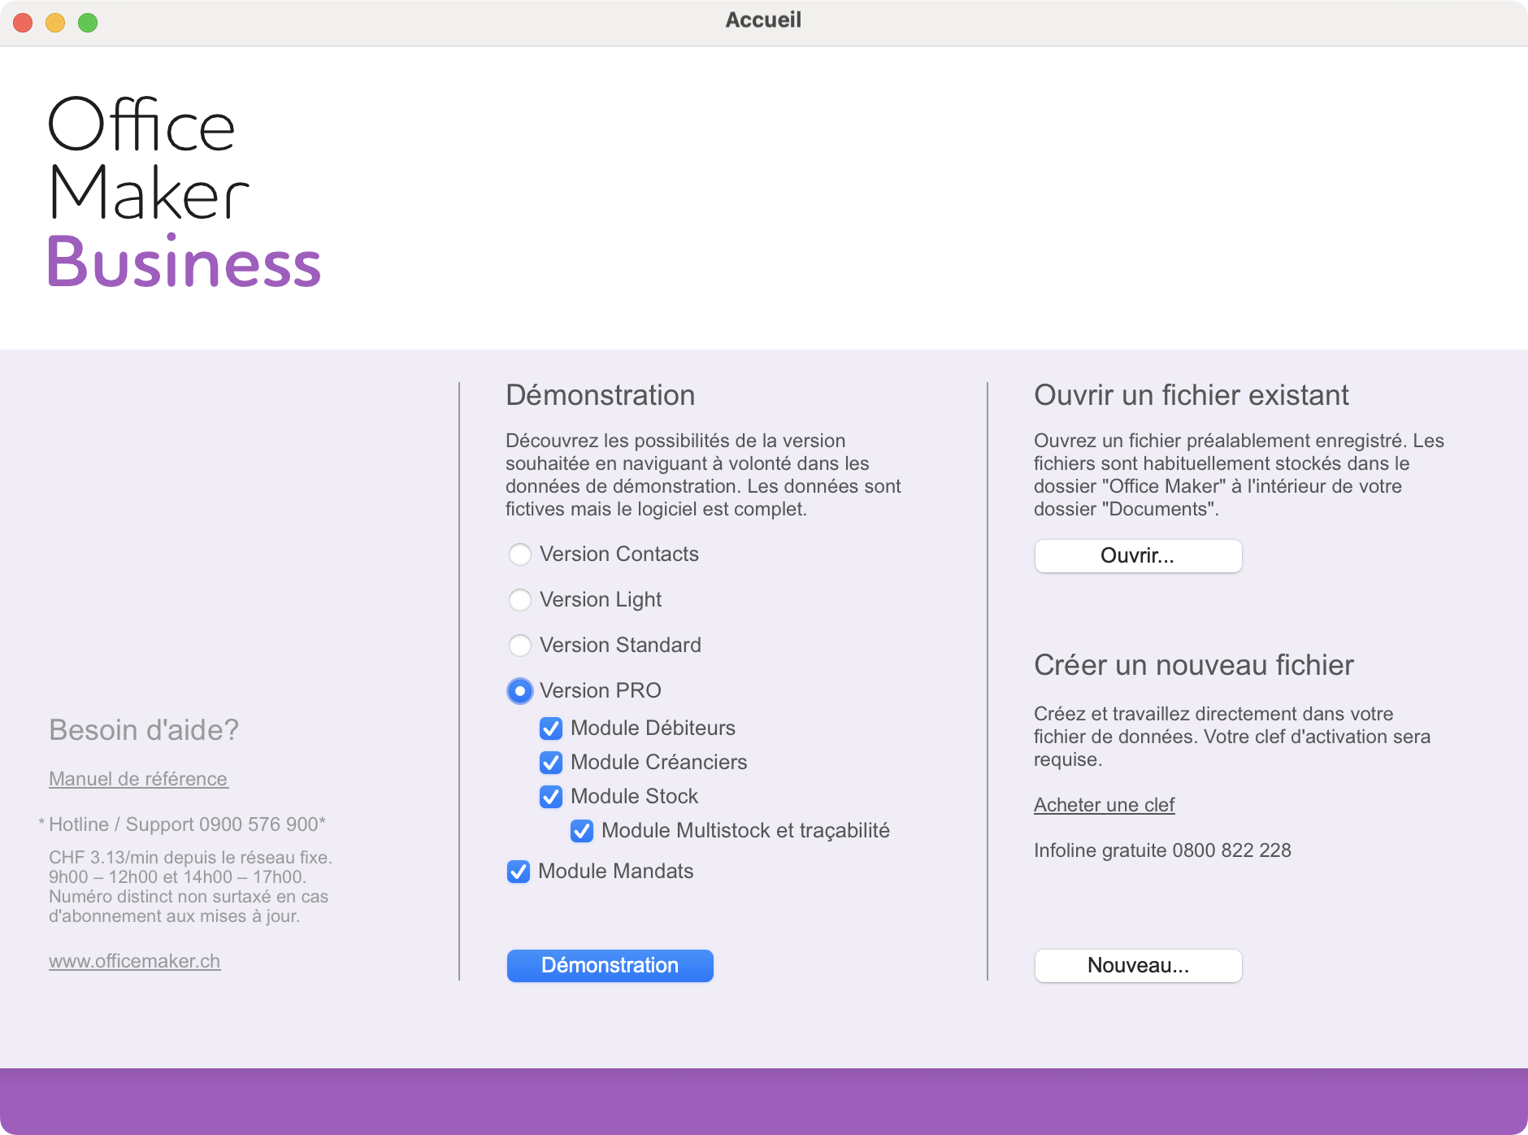
Task: Select the Version PRO radio button
Action: pyautogui.click(x=520, y=691)
